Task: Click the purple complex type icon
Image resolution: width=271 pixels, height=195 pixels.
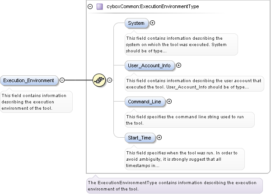Action: click(x=99, y=7)
